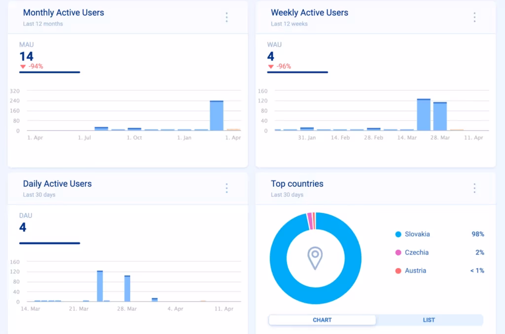Click the 28. Mar bar in Weekly chart

pyautogui.click(x=440, y=114)
